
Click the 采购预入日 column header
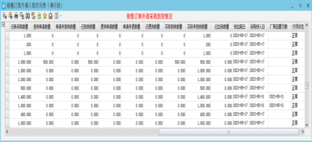259,27
